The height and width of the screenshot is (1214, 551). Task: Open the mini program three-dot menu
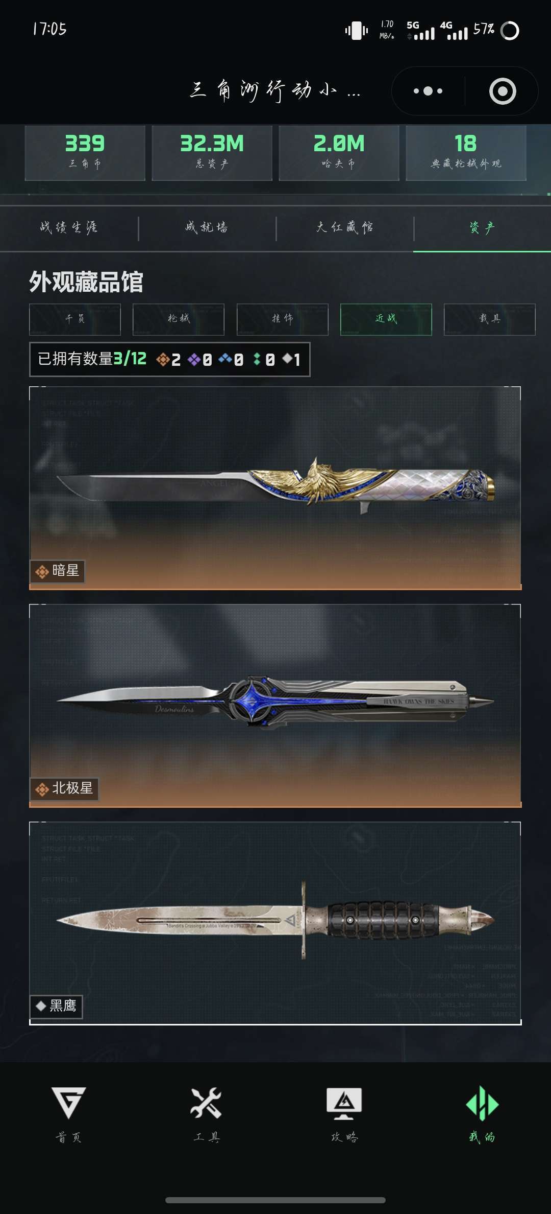pyautogui.click(x=428, y=91)
